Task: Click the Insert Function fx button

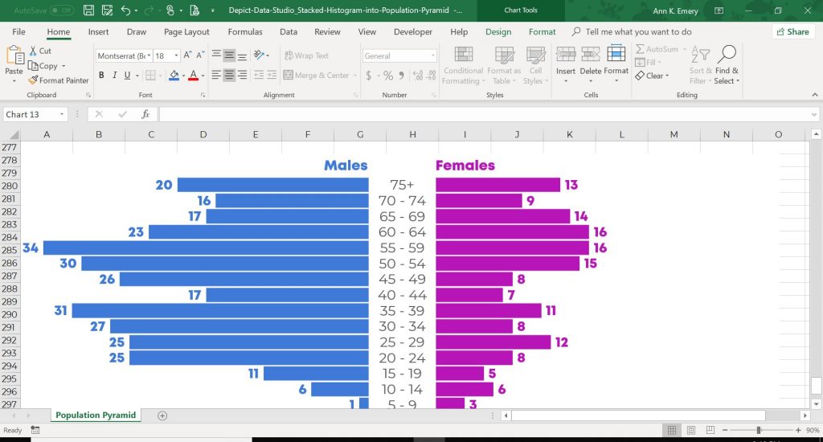Action: pos(145,114)
